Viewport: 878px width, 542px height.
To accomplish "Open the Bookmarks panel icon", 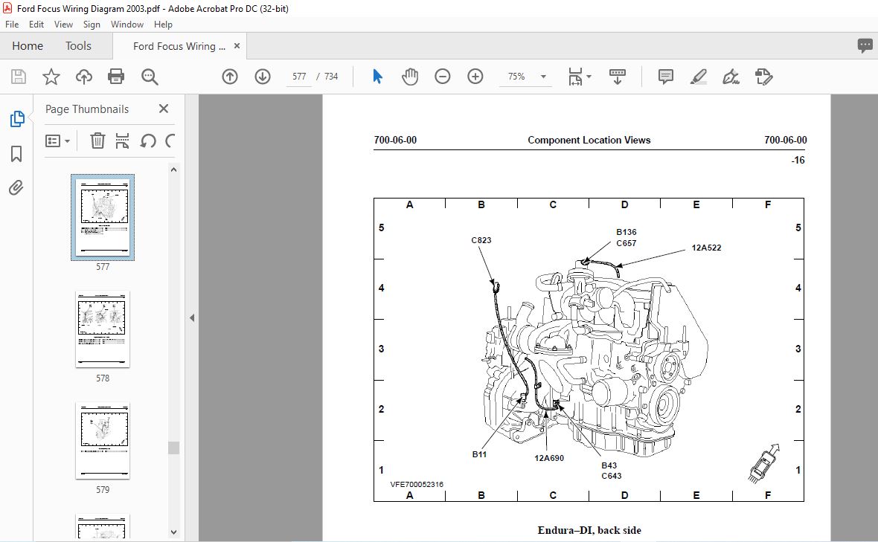I will (16, 154).
